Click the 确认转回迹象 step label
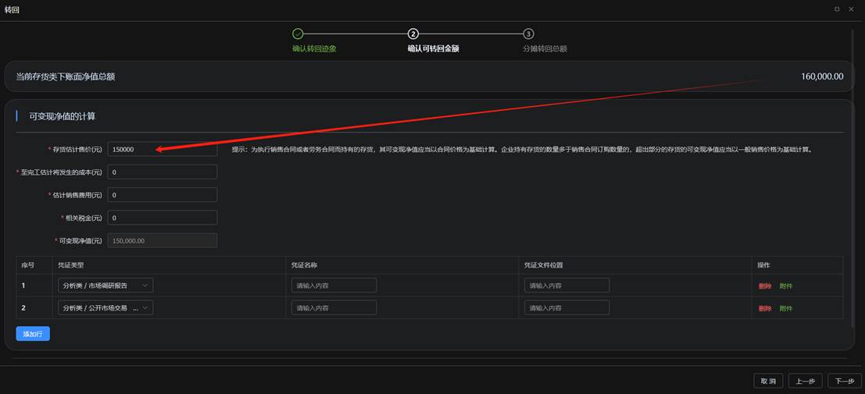Image resolution: width=865 pixels, height=394 pixels. 314,48
